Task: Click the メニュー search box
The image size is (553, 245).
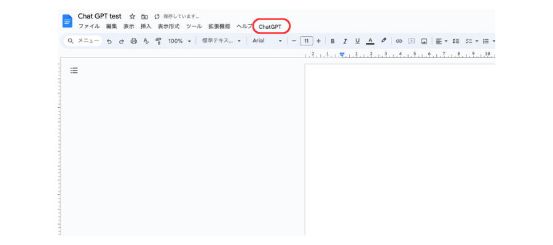Action: [83, 41]
